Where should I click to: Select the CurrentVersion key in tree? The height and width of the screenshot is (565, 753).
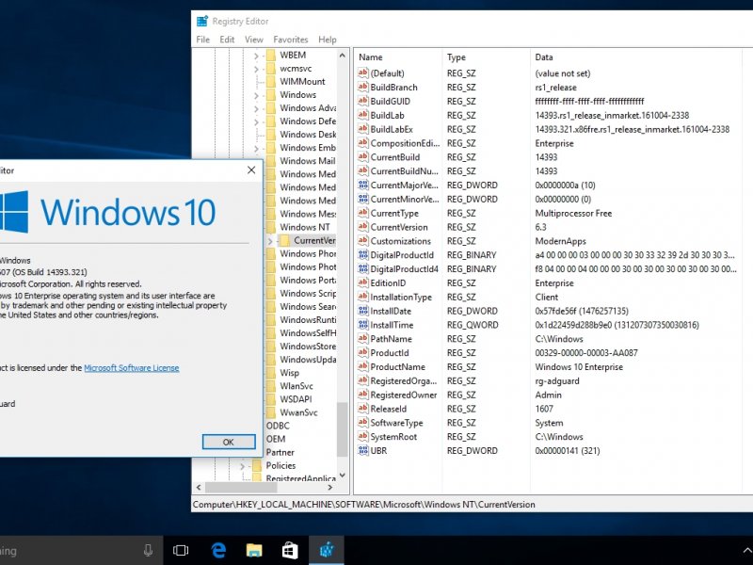314,240
